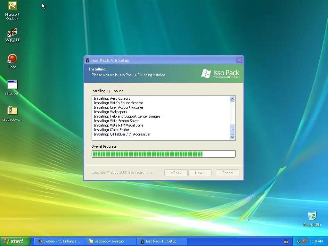Click the disabled Next > button
This screenshot has height=246, width=328.
(200, 173)
